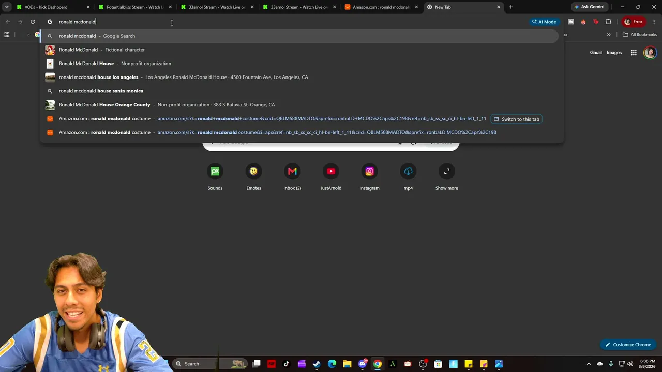Open File Explorer from the taskbar

[x=347, y=364]
